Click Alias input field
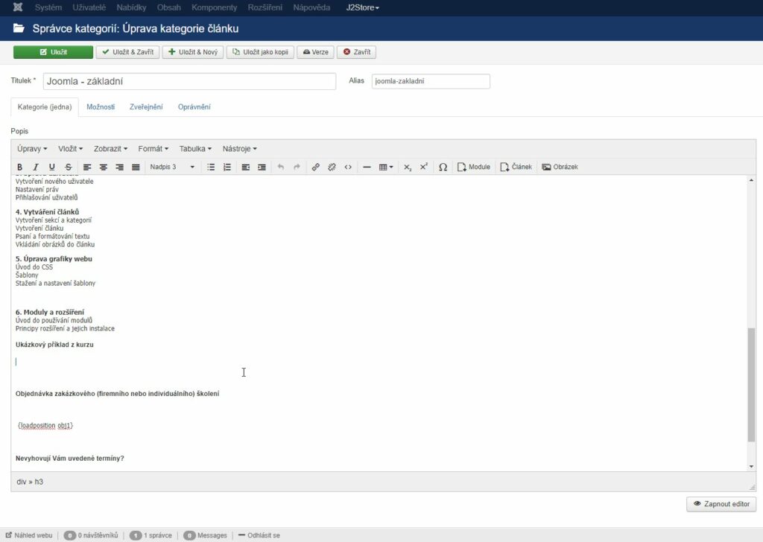The width and height of the screenshot is (763, 542). [431, 81]
